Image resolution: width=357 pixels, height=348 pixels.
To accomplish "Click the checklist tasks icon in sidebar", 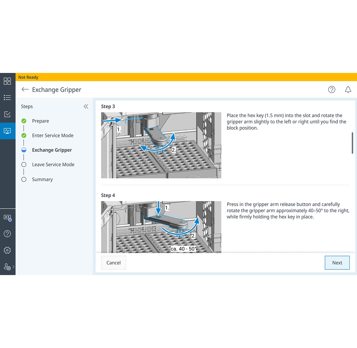I will pyautogui.click(x=7, y=114).
